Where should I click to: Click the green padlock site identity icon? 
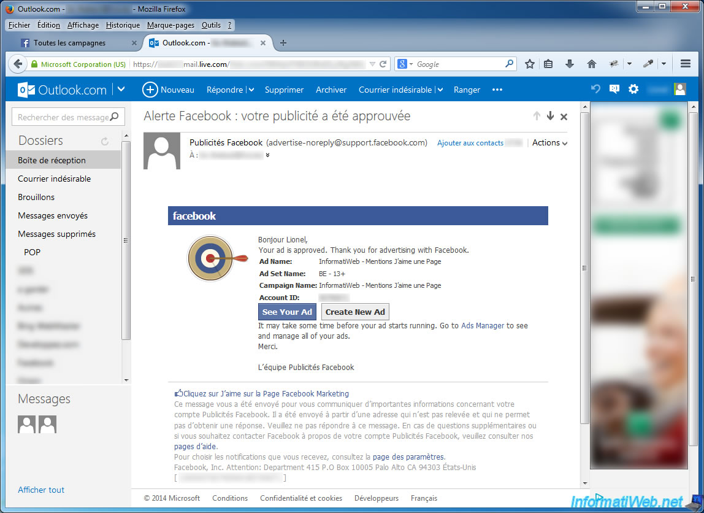[x=34, y=64]
